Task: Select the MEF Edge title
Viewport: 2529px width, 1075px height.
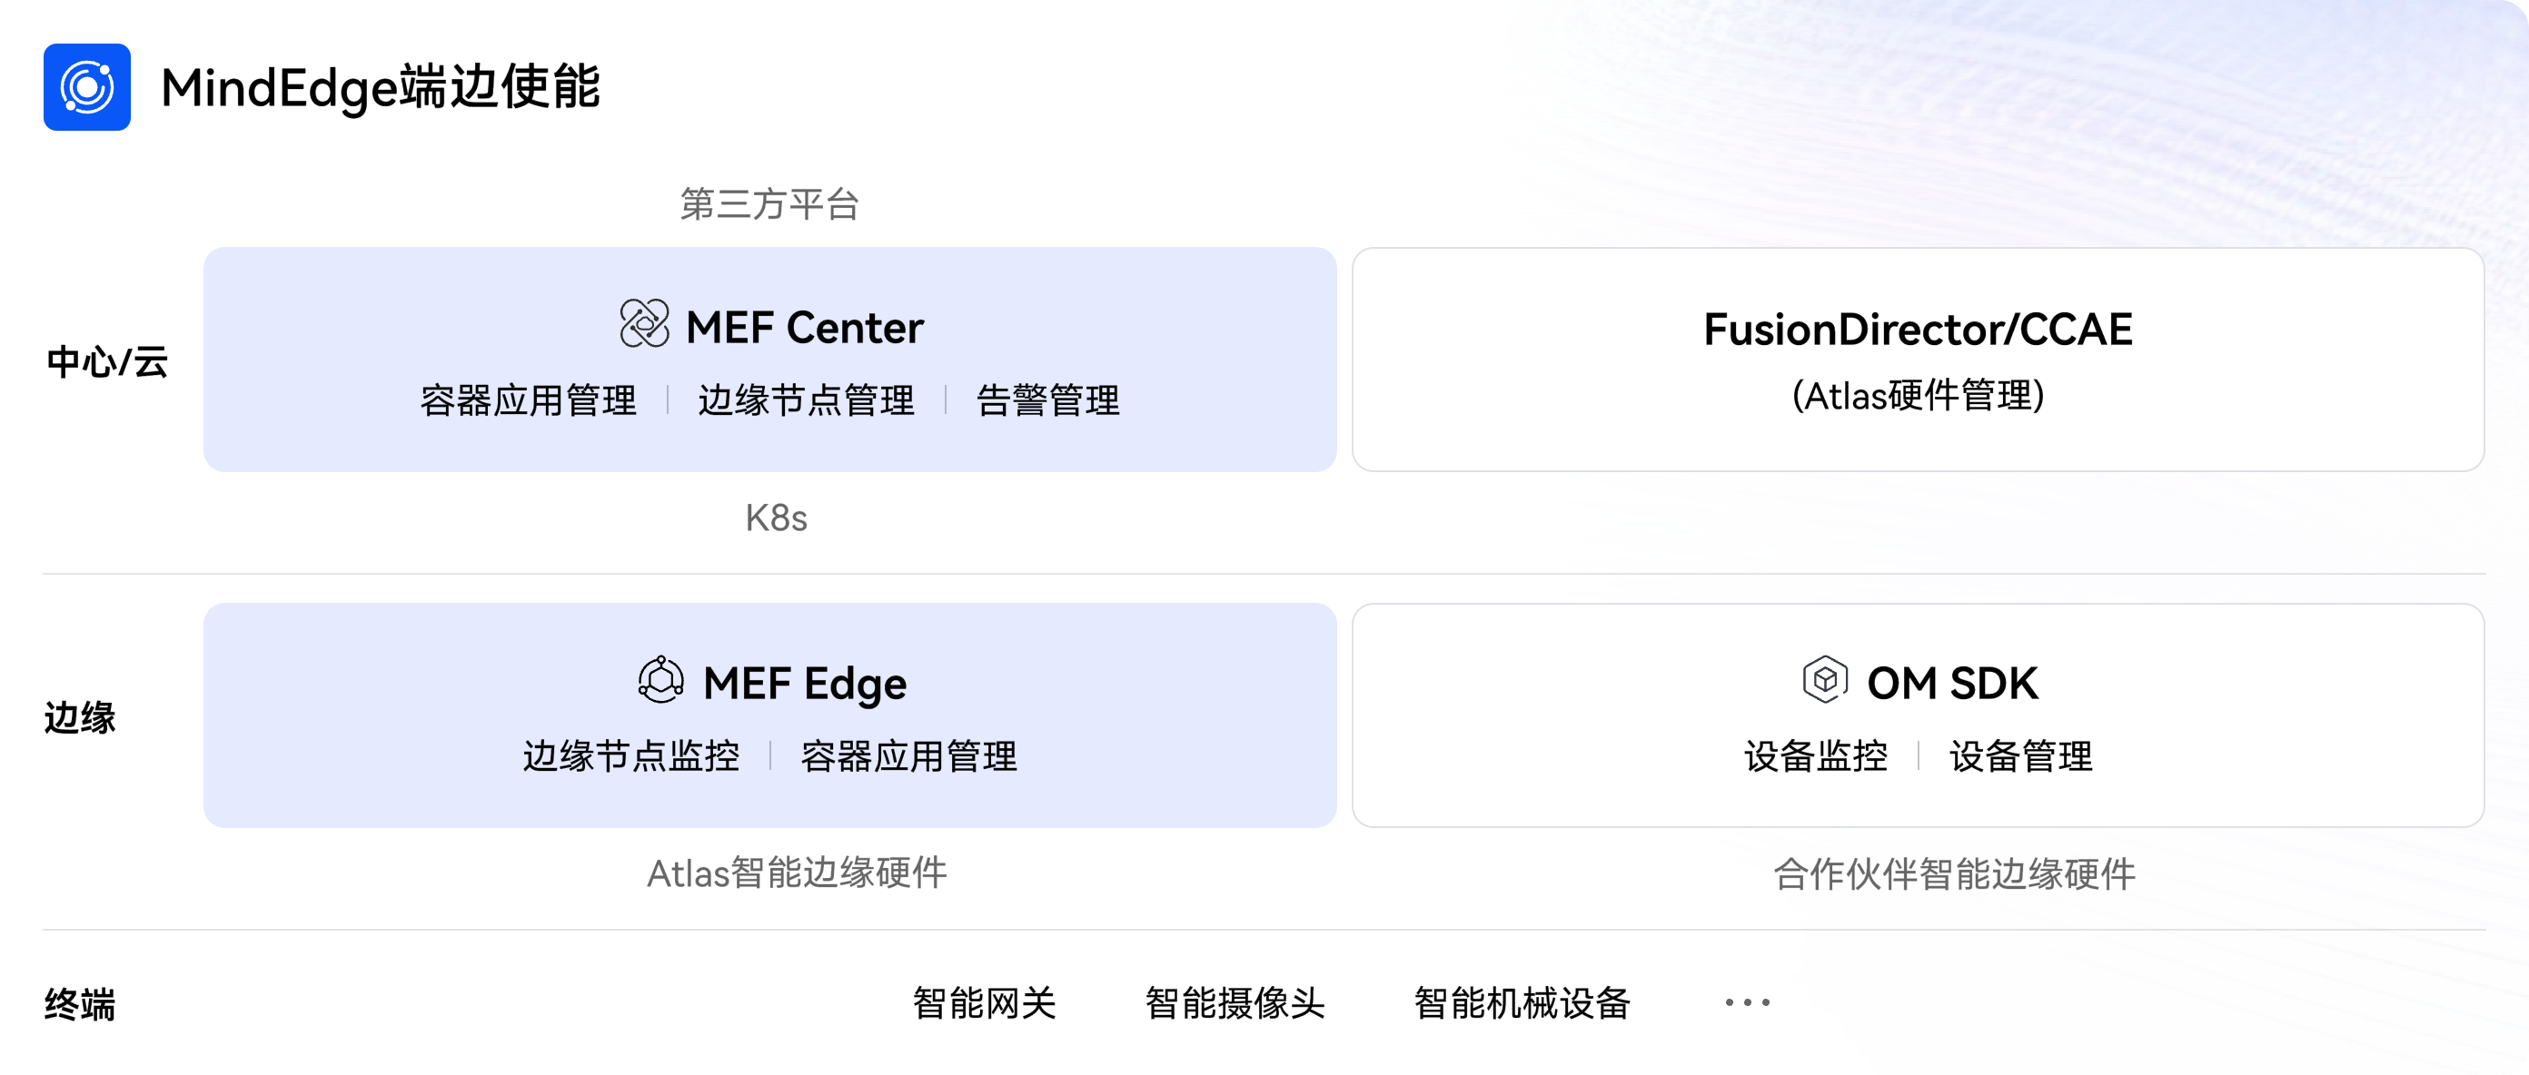Action: (804, 684)
